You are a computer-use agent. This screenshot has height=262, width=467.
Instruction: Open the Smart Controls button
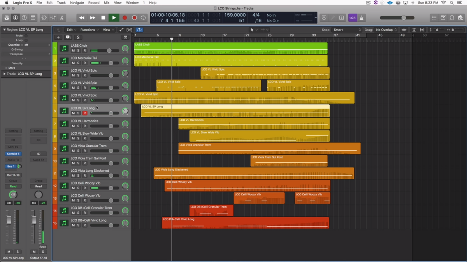(44, 18)
